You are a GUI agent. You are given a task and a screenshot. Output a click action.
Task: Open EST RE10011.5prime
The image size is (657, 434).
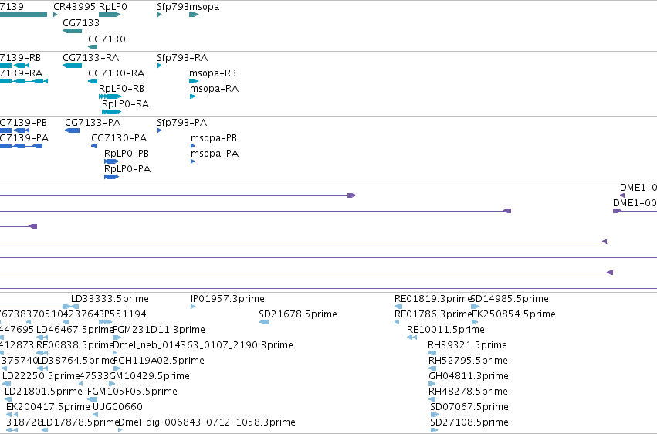(445, 330)
